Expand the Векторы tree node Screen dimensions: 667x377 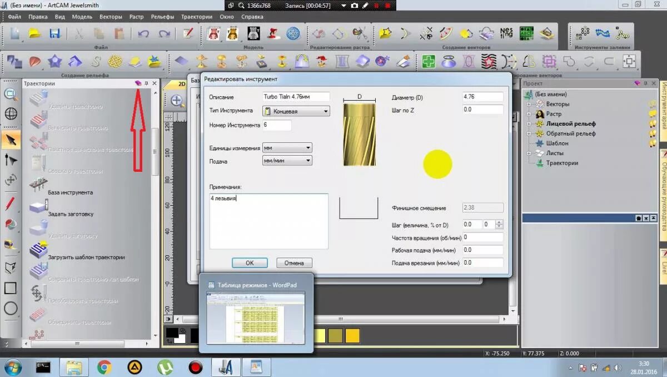tap(529, 104)
